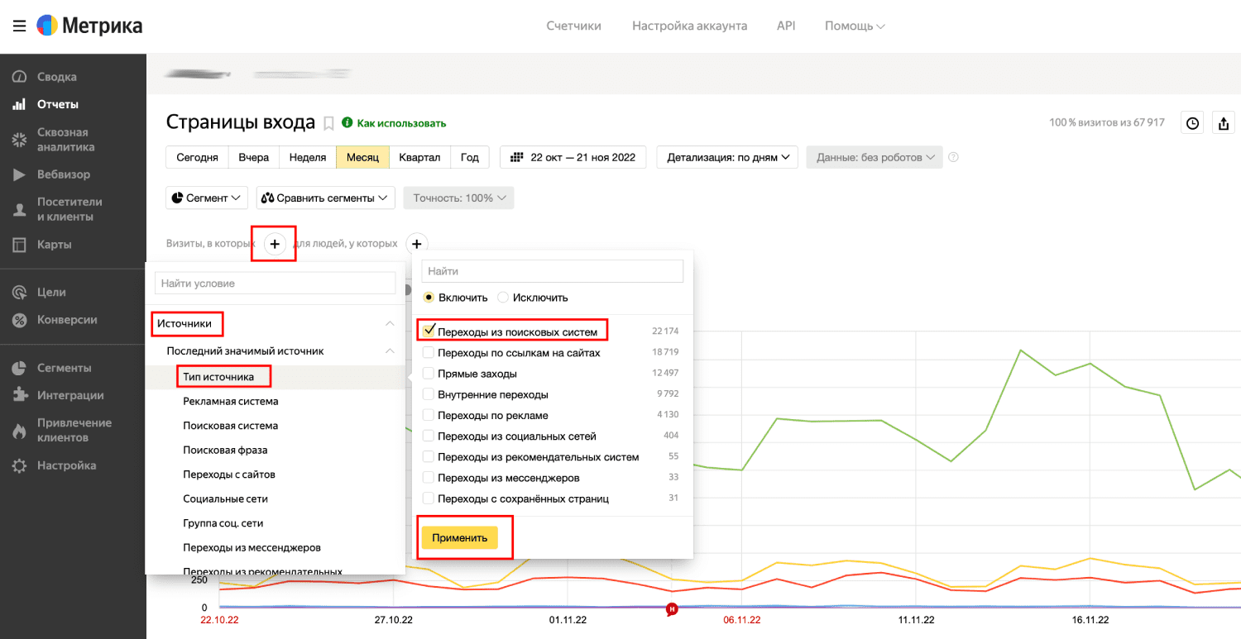Click the export share icon

tap(1224, 123)
